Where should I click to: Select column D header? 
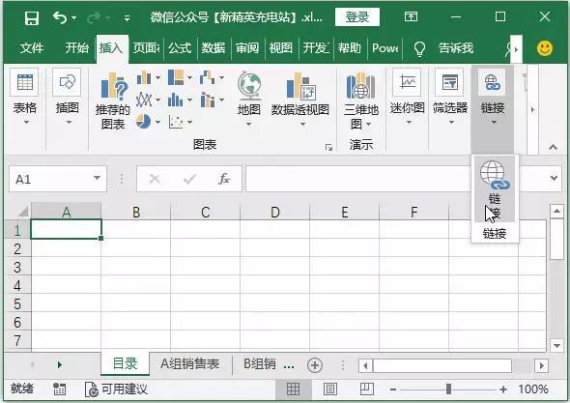tap(275, 212)
